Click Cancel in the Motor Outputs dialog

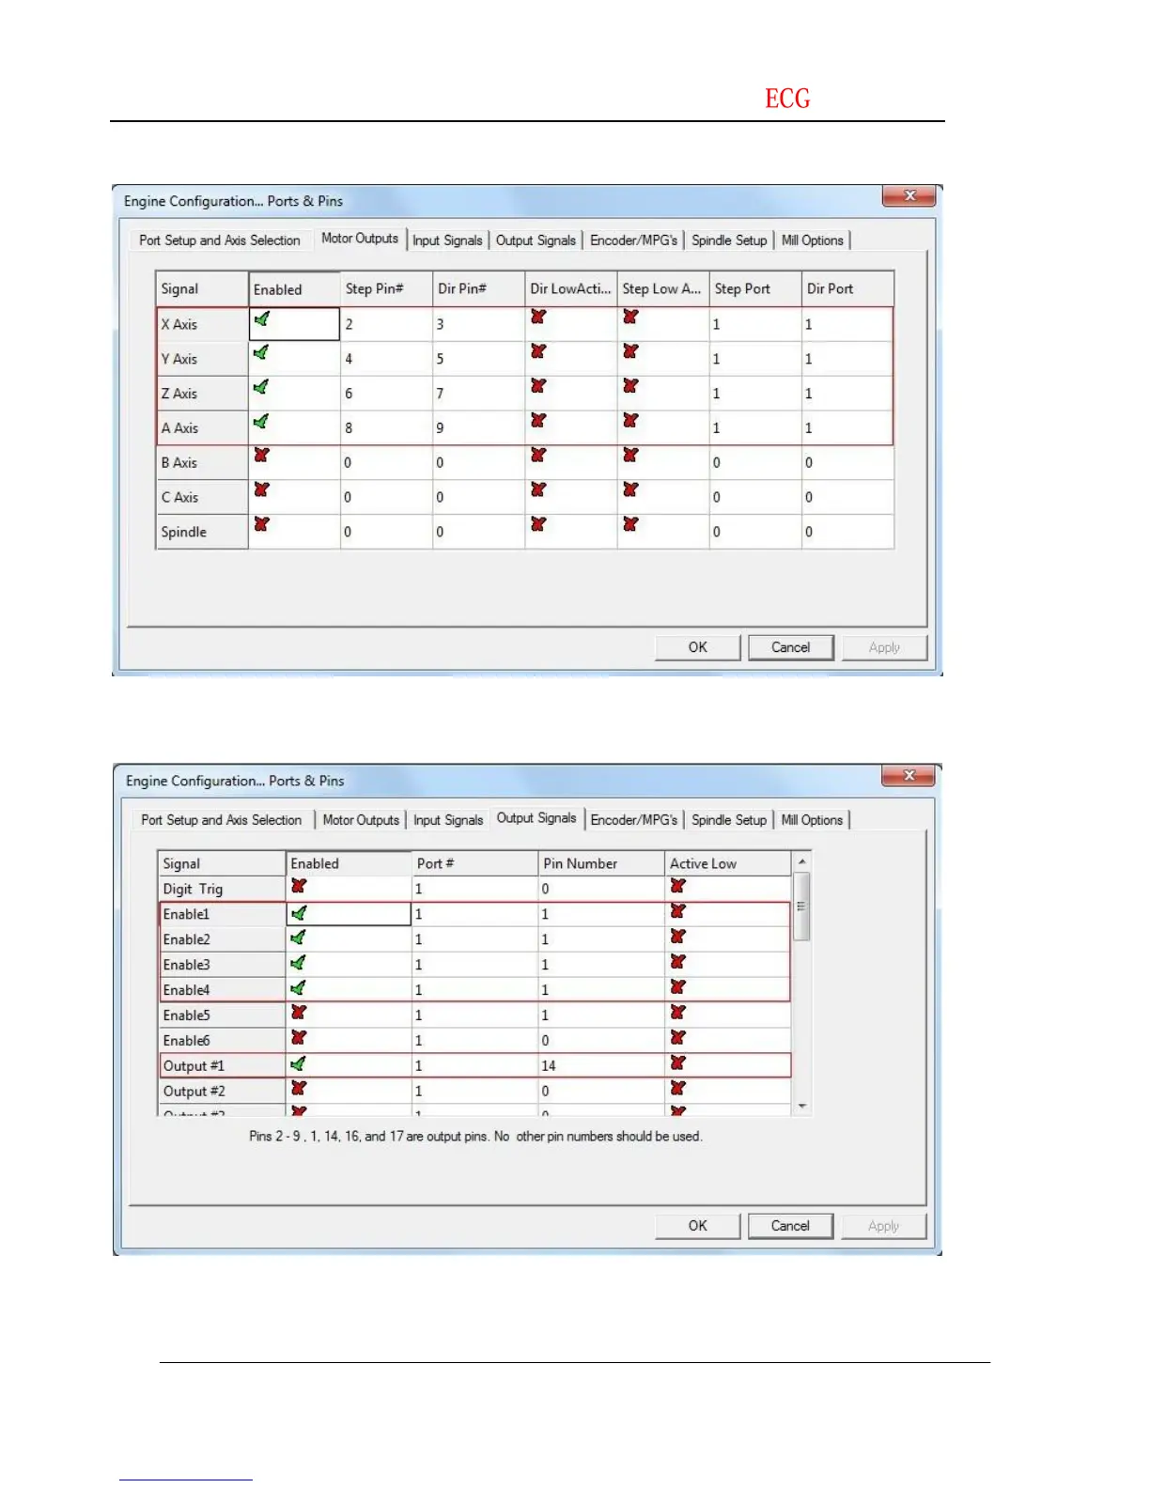(x=791, y=647)
